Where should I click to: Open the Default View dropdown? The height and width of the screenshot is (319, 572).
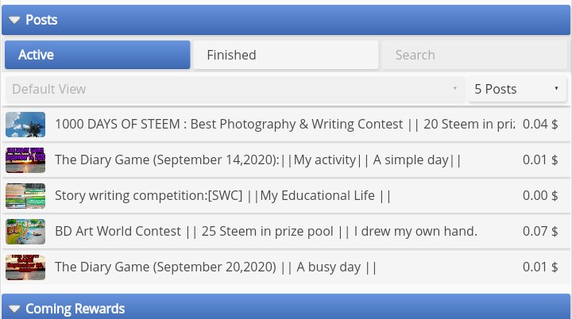click(x=235, y=89)
